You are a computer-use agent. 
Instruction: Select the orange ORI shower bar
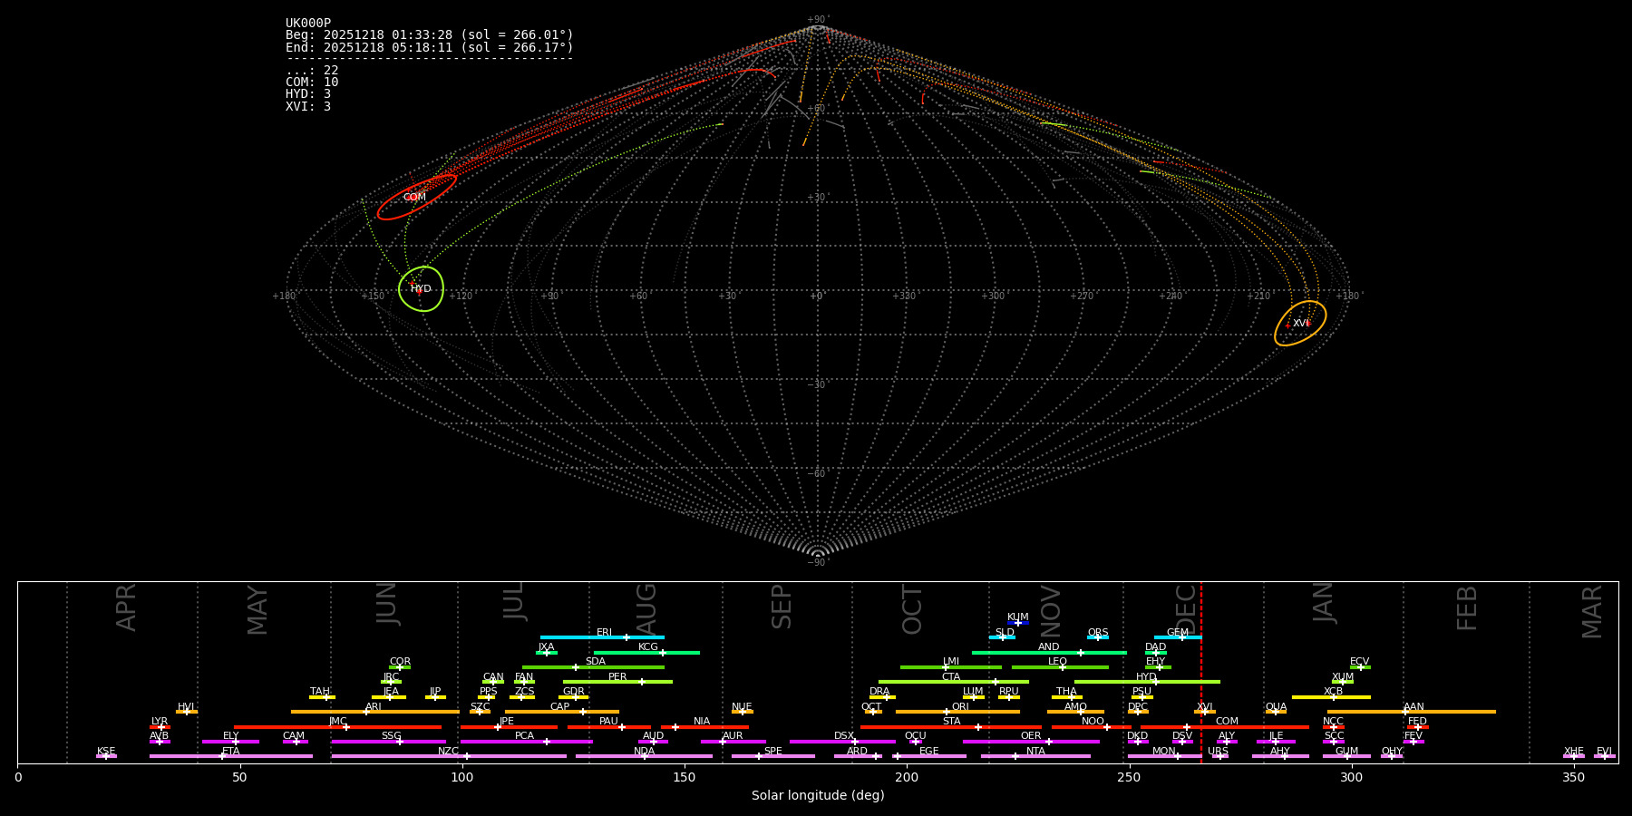click(957, 712)
